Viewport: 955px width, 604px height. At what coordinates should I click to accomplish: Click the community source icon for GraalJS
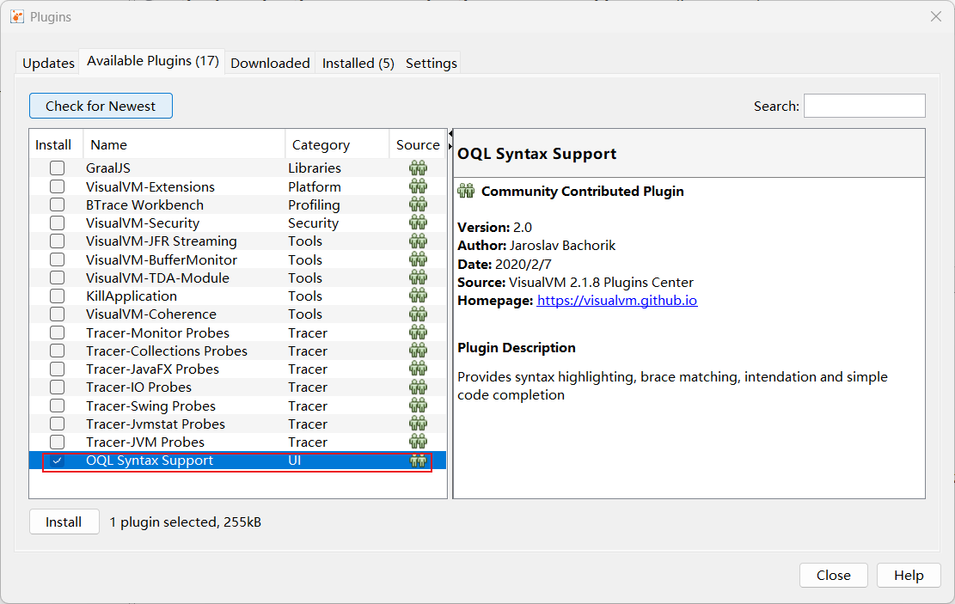[x=418, y=168]
